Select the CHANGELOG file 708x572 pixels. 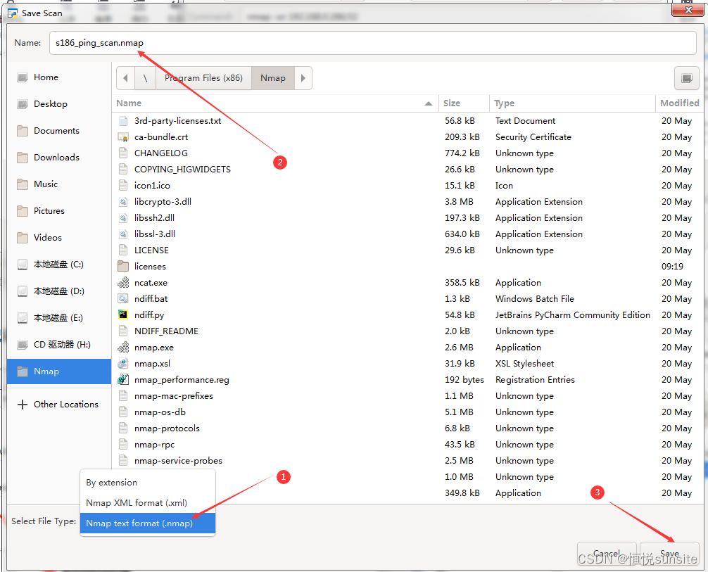click(161, 153)
